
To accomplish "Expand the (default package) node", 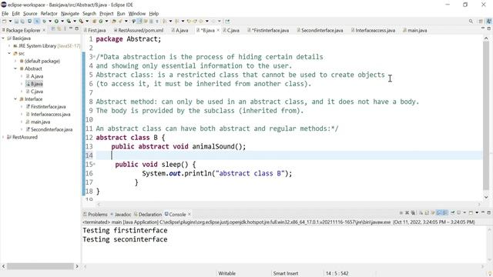I will [x=15, y=61].
